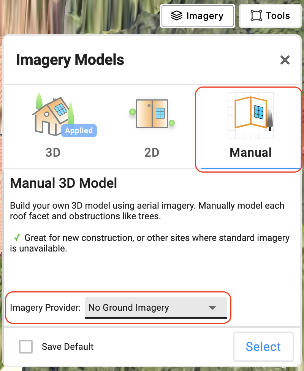Close the Imagery Models panel
This screenshot has width=304, height=371.
[x=285, y=60]
